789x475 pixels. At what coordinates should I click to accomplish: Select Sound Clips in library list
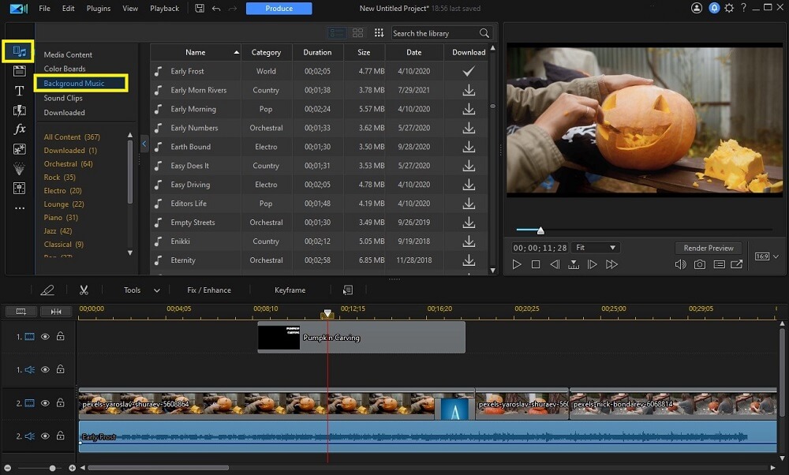[x=63, y=98]
